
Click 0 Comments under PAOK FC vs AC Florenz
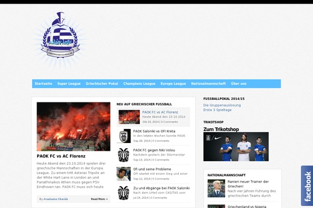169,122
